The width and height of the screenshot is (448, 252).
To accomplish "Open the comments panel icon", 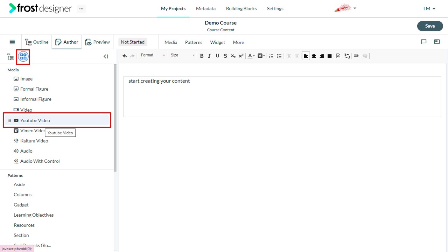I will tap(424, 42).
